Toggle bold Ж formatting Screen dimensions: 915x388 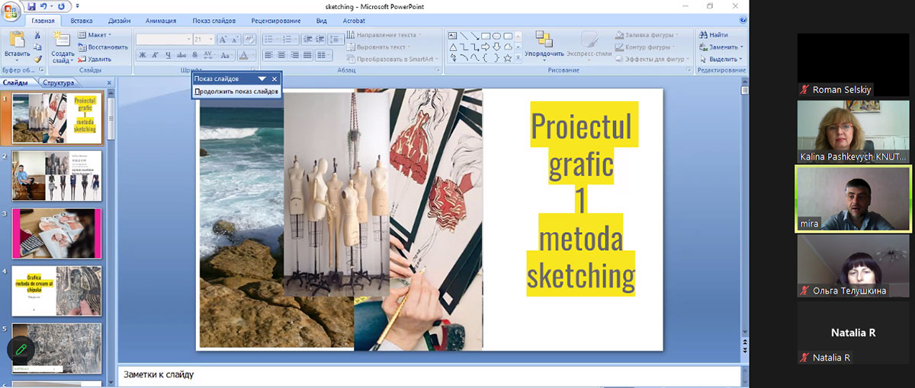pyautogui.click(x=142, y=55)
